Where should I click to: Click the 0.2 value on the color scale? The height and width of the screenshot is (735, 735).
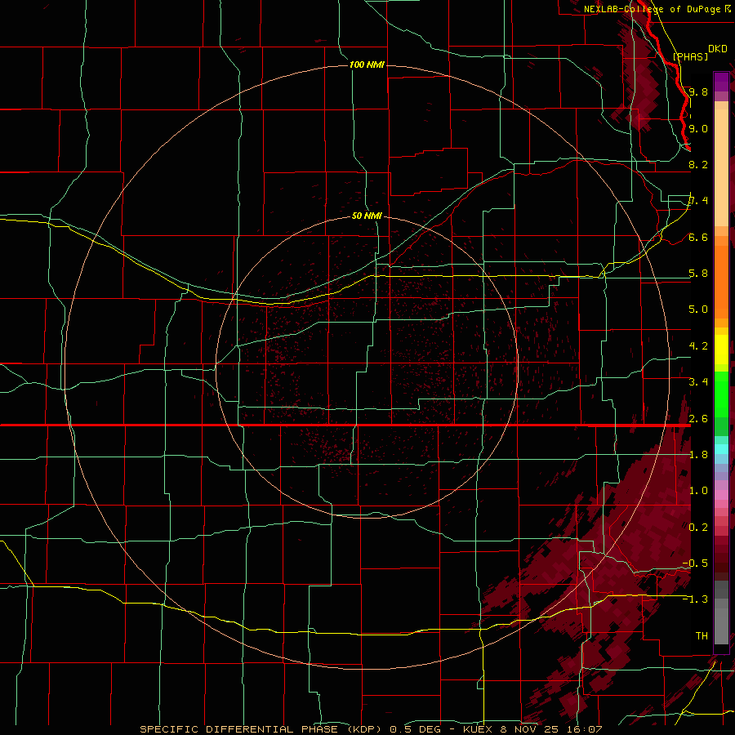click(698, 527)
